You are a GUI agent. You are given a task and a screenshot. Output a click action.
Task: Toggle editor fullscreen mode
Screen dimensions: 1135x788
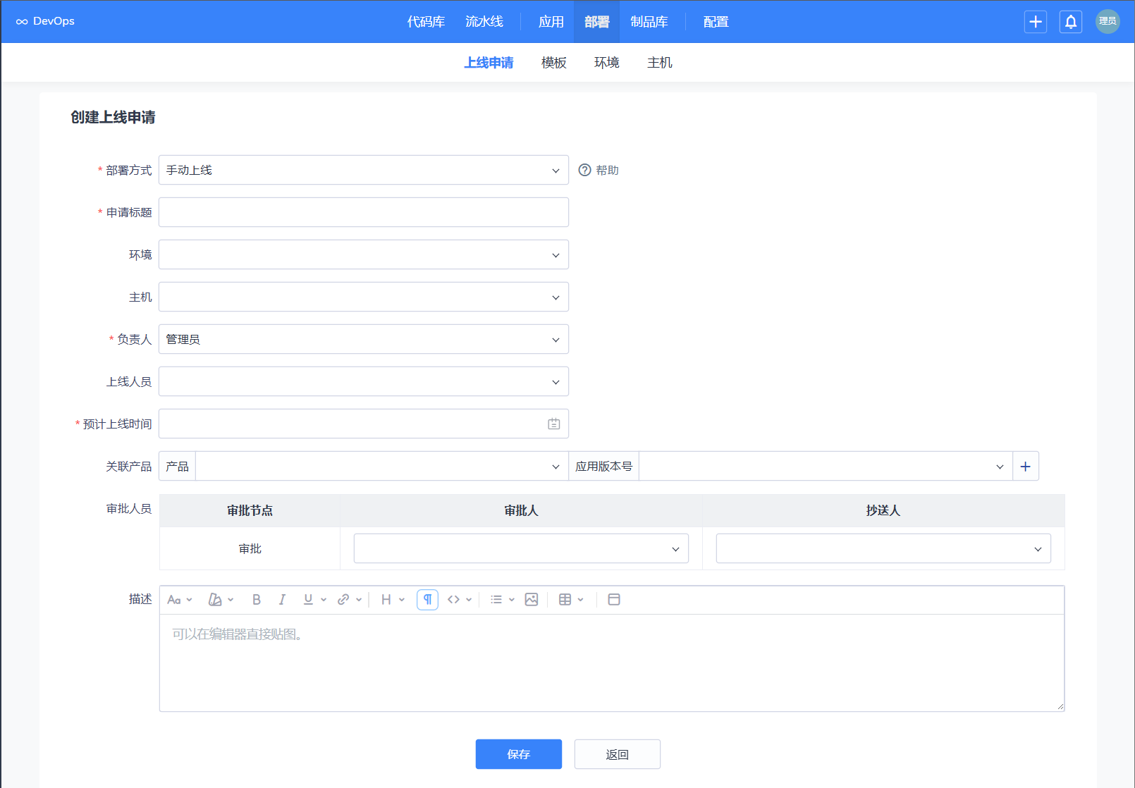pyautogui.click(x=614, y=599)
